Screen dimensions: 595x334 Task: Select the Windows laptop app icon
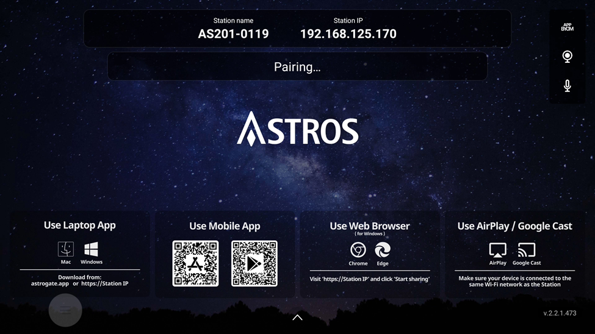tap(92, 249)
